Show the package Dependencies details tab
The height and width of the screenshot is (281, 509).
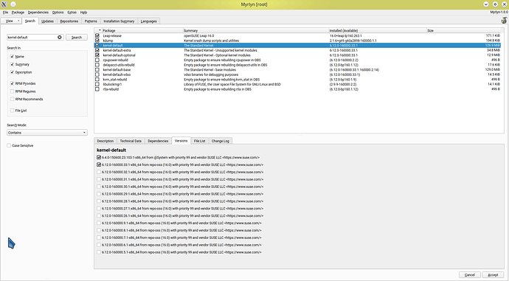click(x=158, y=141)
